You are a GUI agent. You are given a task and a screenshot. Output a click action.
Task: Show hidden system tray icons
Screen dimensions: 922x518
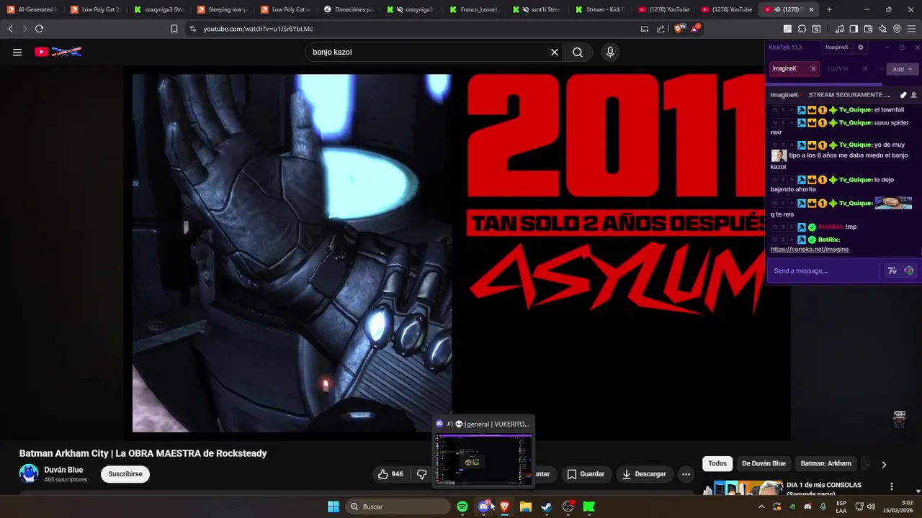[x=761, y=506]
